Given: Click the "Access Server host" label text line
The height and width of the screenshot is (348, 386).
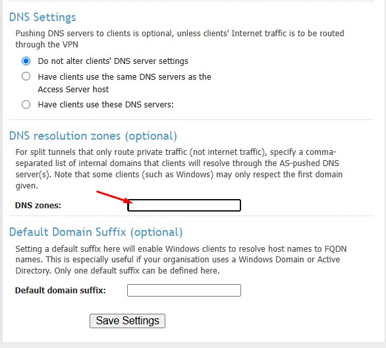Looking at the screenshot, I should (73, 89).
